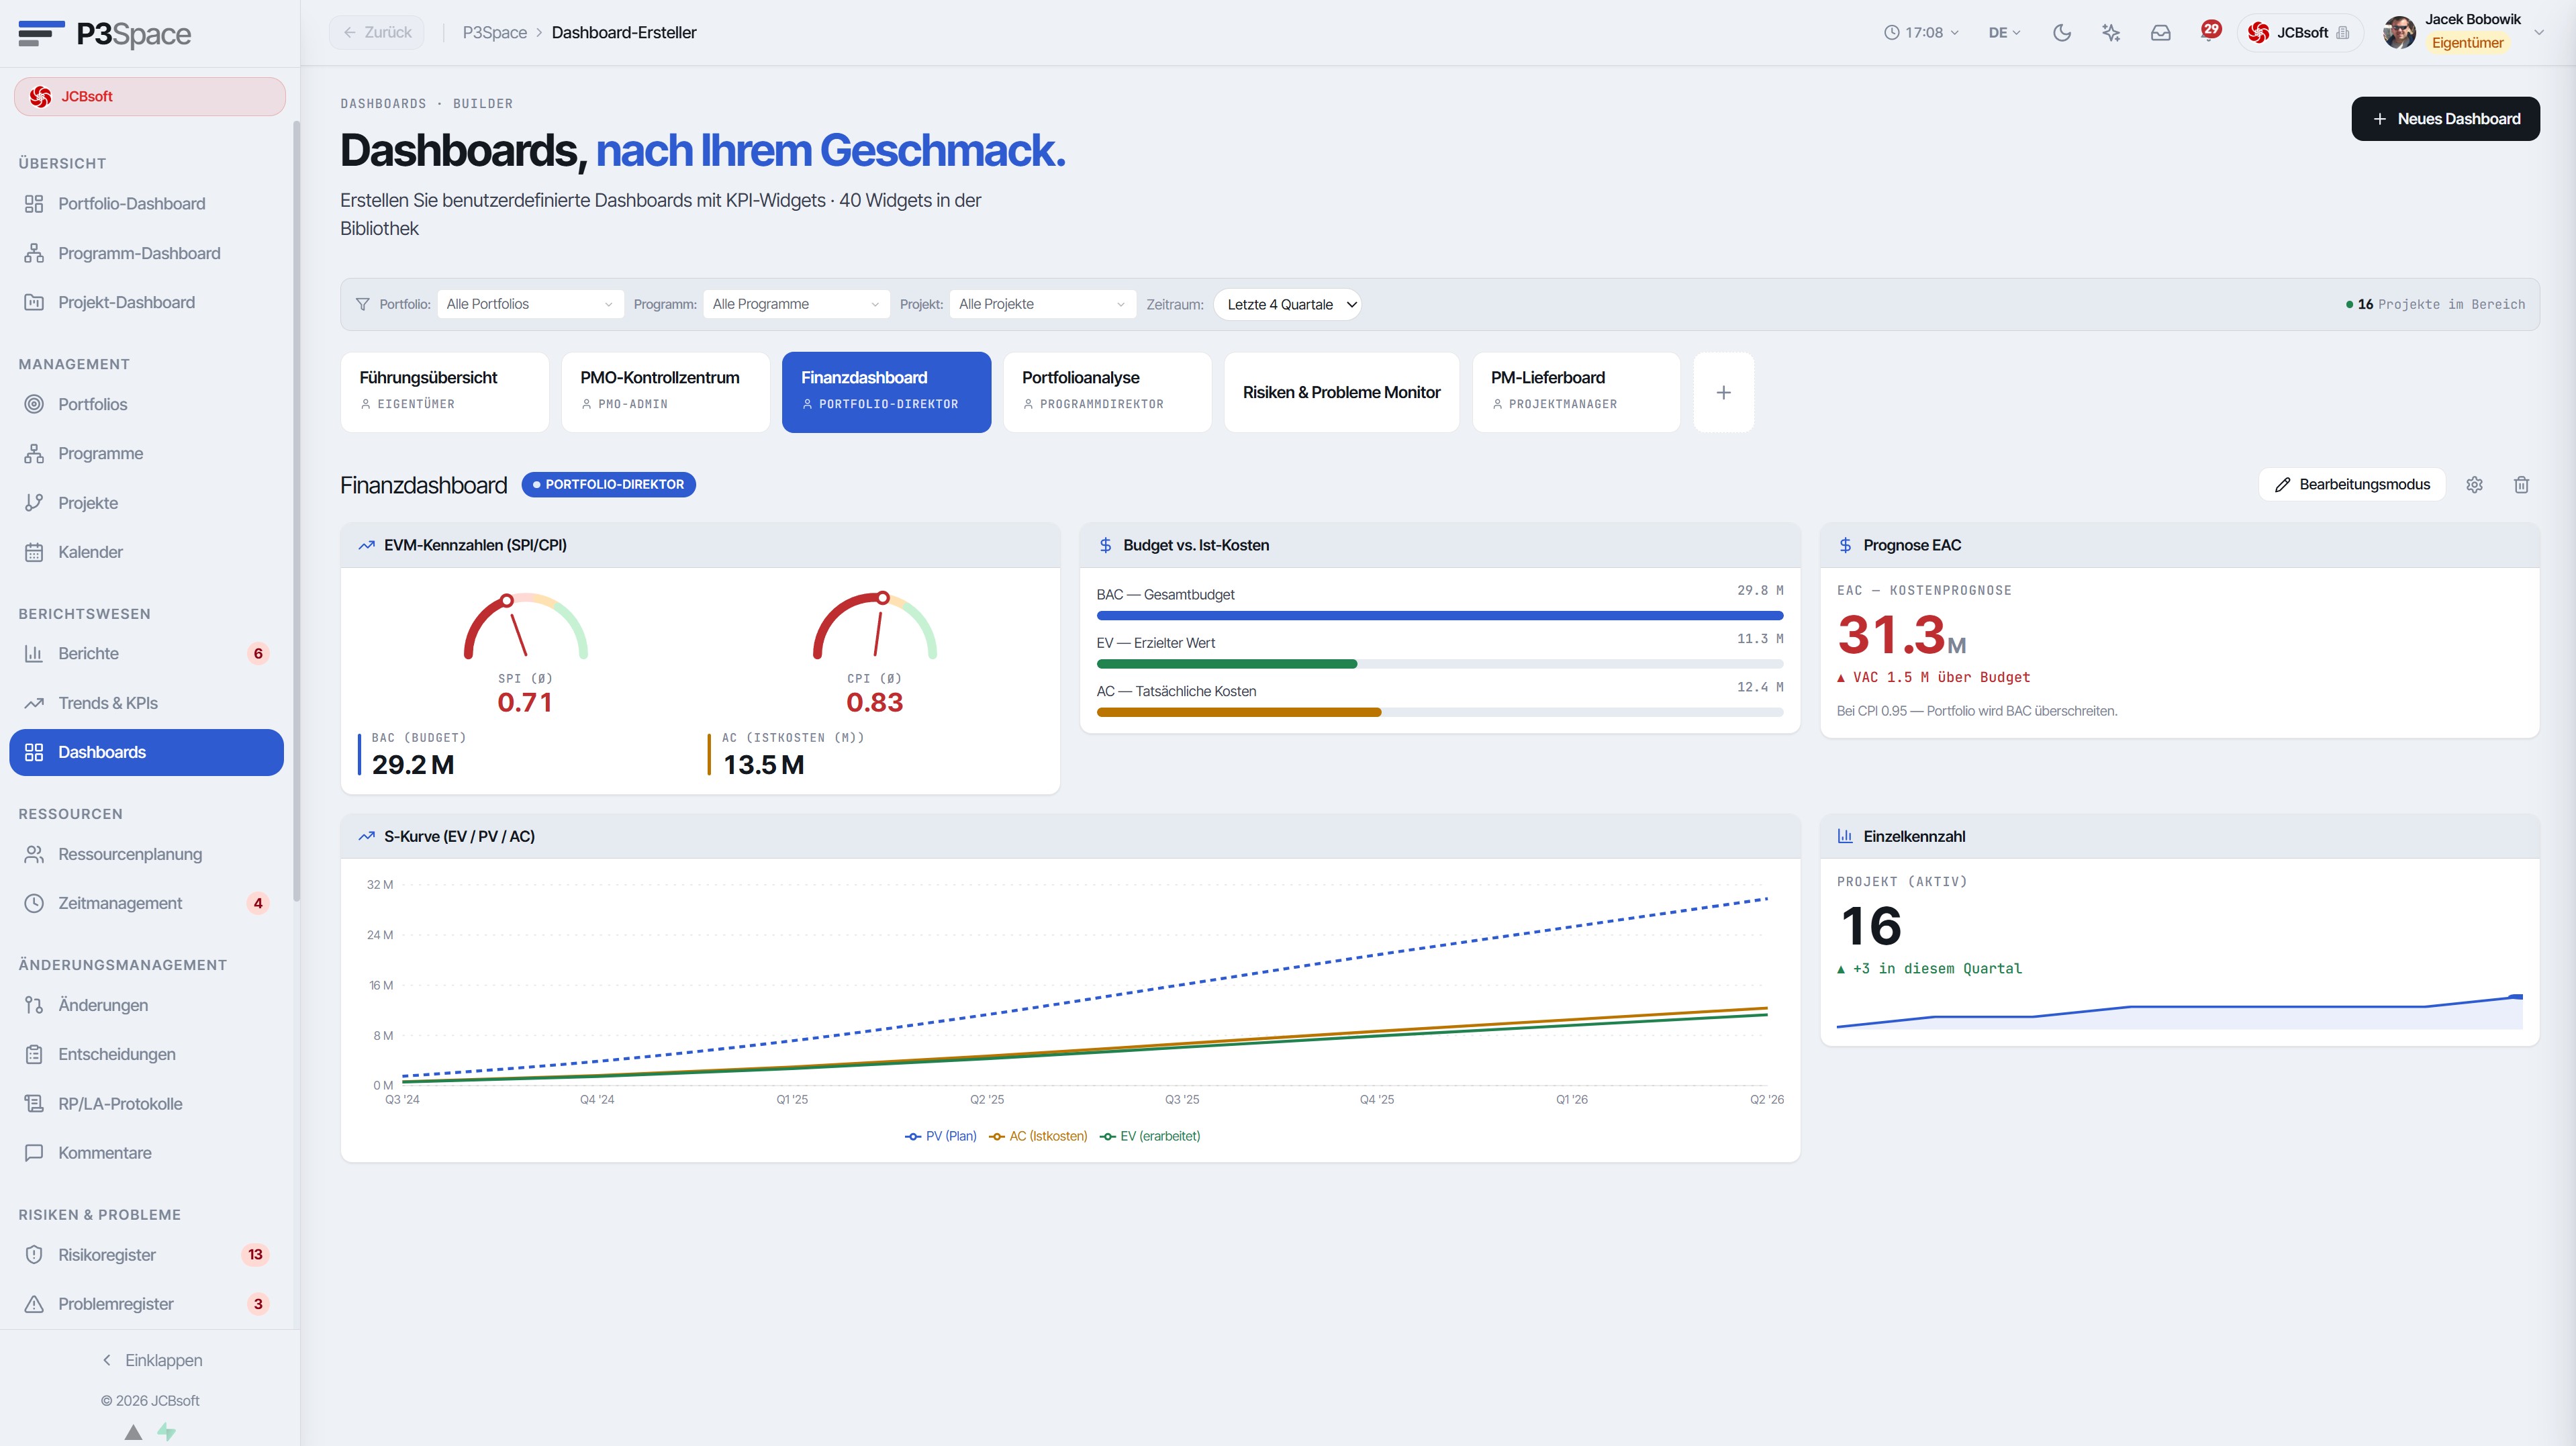Click the Einzelkennzahl sparkline chart
Viewport: 2576px width, 1446px height.
pyautogui.click(x=2179, y=1012)
